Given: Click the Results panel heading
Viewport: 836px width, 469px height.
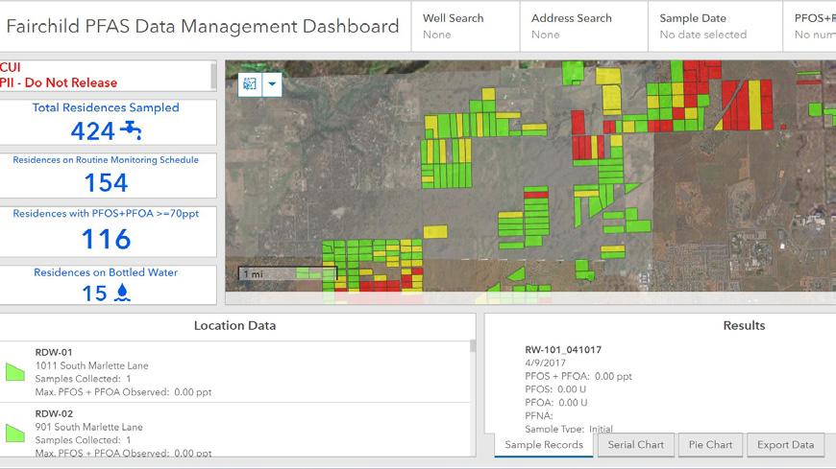Looking at the screenshot, I should [744, 326].
